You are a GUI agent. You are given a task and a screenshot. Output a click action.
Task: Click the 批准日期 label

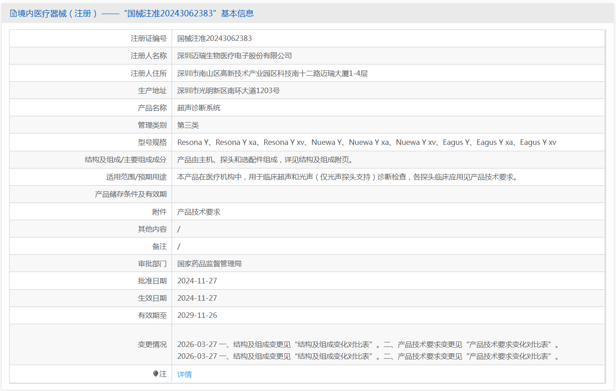[152, 281]
